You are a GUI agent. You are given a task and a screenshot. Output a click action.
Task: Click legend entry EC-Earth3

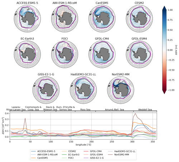click(71, 154)
